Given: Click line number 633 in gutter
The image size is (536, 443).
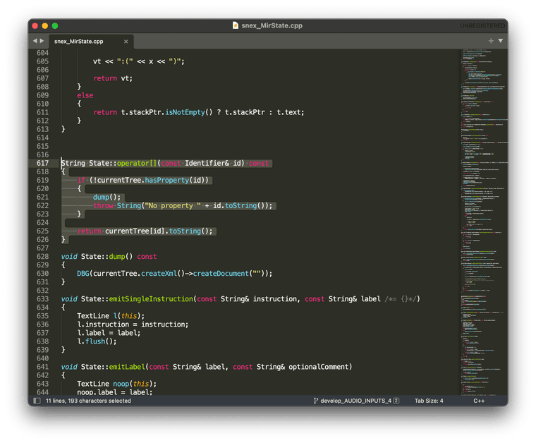Looking at the screenshot, I should coord(43,299).
